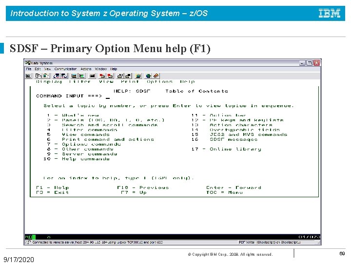Click the Help Index toolbar icon
351x263 pixels.
156,76
